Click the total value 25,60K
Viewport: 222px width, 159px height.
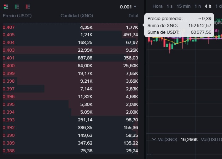(x=131, y=66)
